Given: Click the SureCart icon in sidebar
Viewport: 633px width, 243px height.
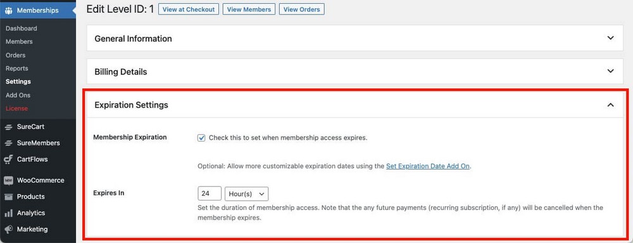Looking at the screenshot, I should 8,127.
